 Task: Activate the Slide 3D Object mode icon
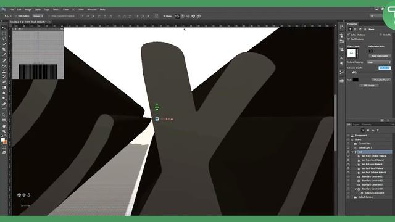point(193,16)
